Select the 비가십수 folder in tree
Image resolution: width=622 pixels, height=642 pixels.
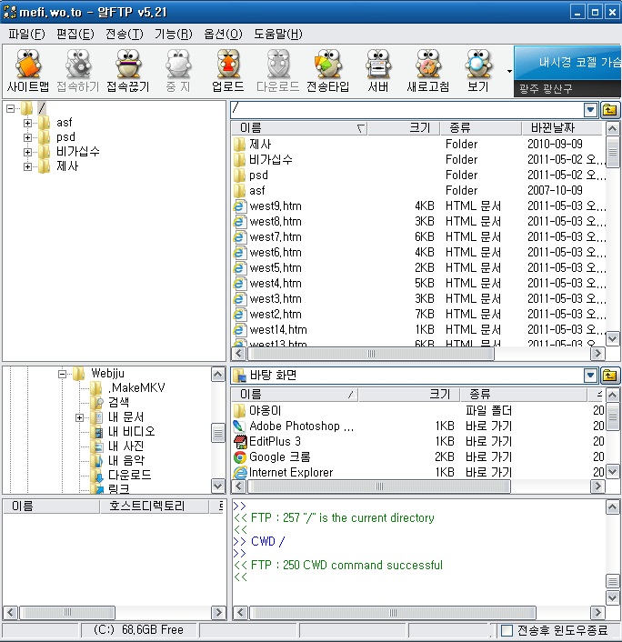click(77, 152)
